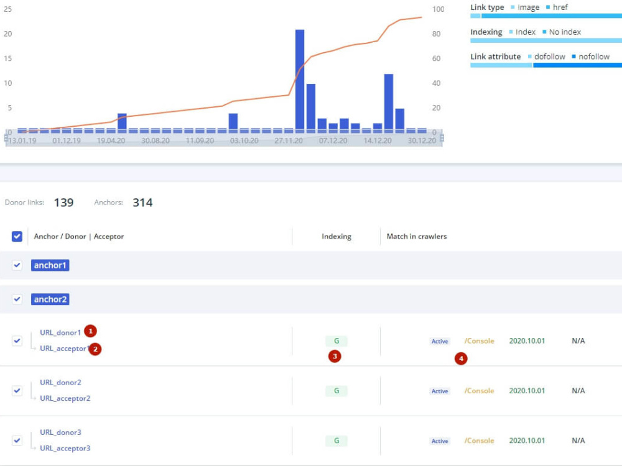Click /Console in the URL_donor1 row
The width and height of the screenshot is (622, 466).
[x=479, y=340]
